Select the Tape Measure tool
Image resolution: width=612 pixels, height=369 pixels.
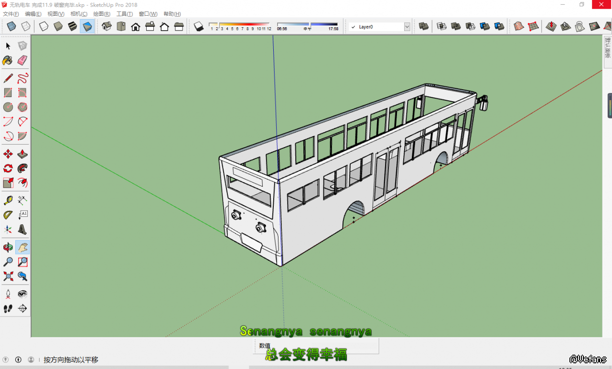8,200
